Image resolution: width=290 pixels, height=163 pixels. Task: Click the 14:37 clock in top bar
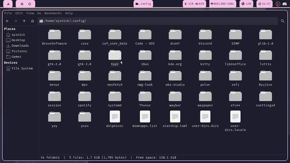[265, 4]
